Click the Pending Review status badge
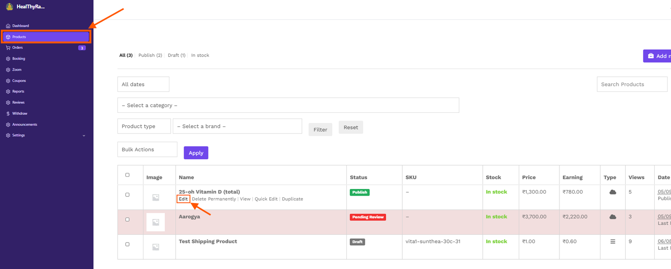 (x=368, y=217)
